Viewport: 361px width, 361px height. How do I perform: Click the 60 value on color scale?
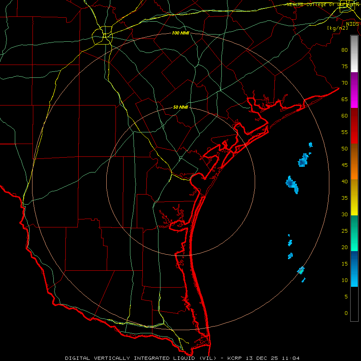345,116
